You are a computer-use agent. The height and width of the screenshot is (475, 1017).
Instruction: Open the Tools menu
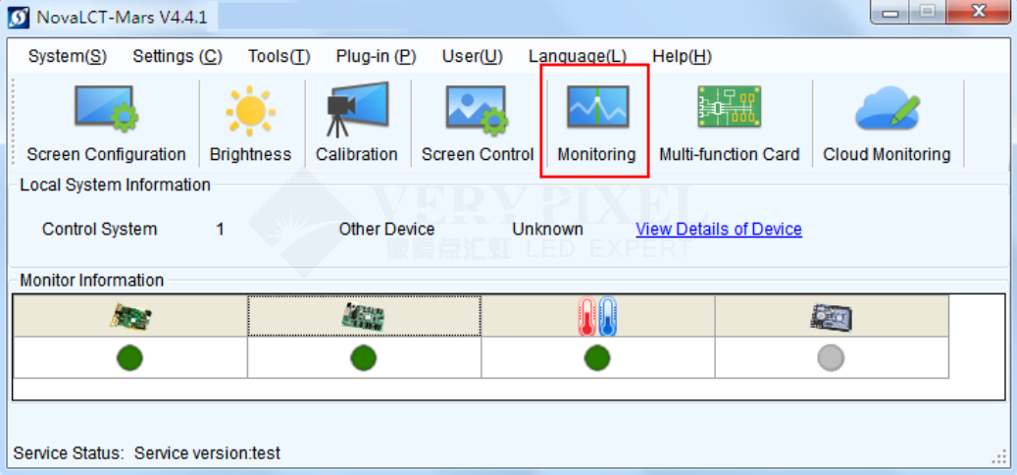pyautogui.click(x=279, y=57)
